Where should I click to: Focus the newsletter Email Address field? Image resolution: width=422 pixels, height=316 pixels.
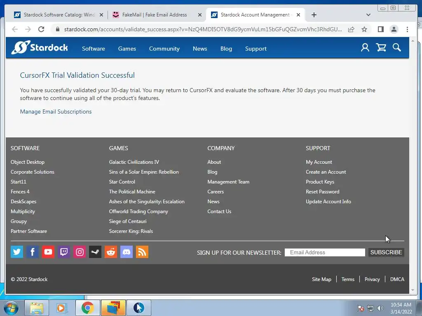(x=325, y=252)
